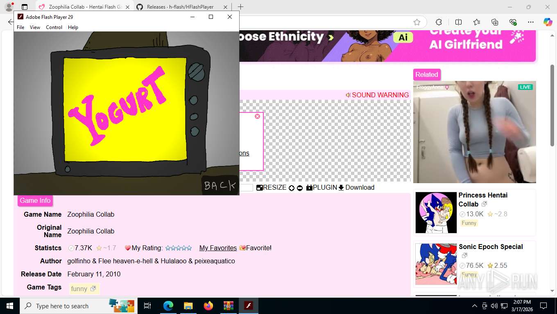Open the LIVE related stream thumbnail
This screenshot has width=557, height=314.
click(x=475, y=132)
